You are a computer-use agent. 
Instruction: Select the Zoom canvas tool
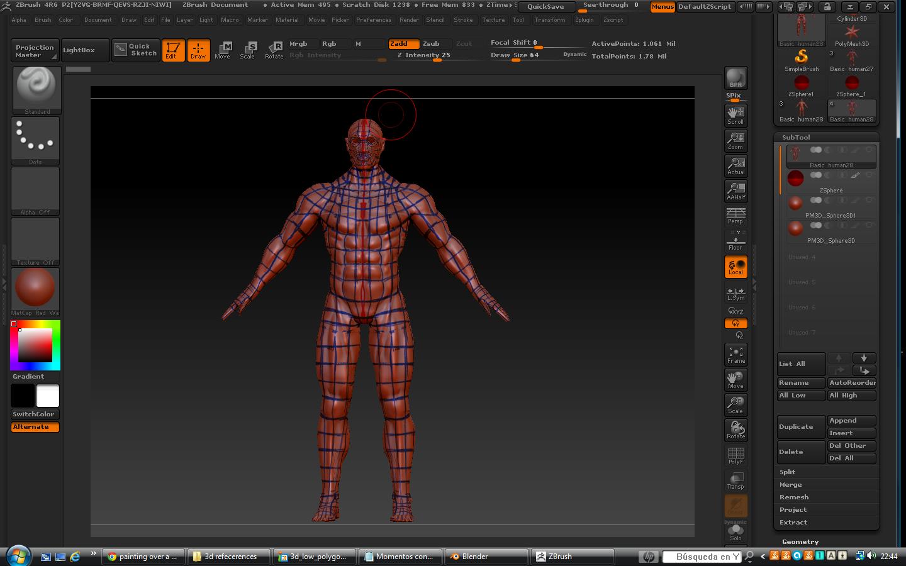point(735,140)
